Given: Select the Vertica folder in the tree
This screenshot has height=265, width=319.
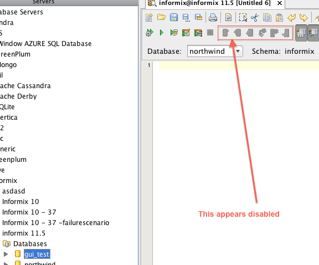Looking at the screenshot, I should click(8, 118).
